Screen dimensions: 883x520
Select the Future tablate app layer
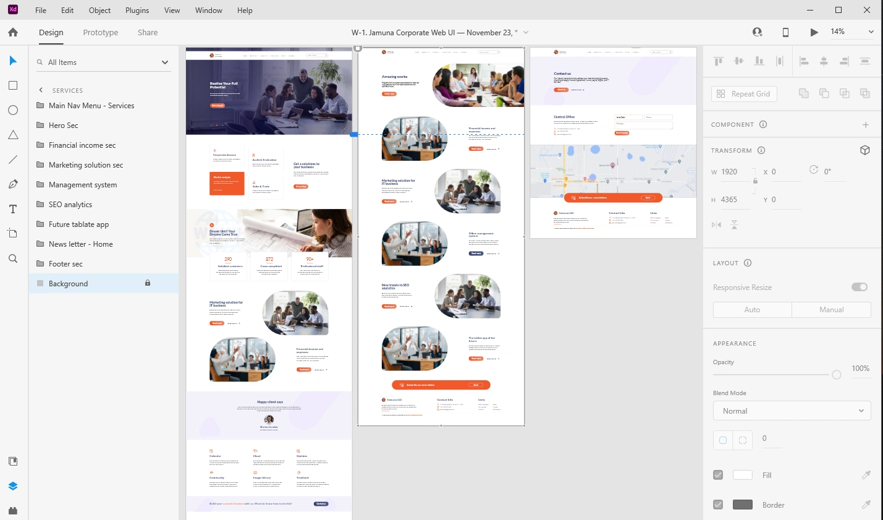(x=104, y=224)
